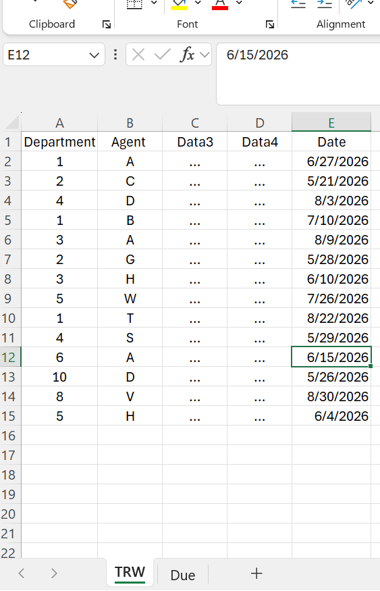Select cell with date 6/4/2026
Viewport: 380px width, 591px height.
[x=331, y=417]
